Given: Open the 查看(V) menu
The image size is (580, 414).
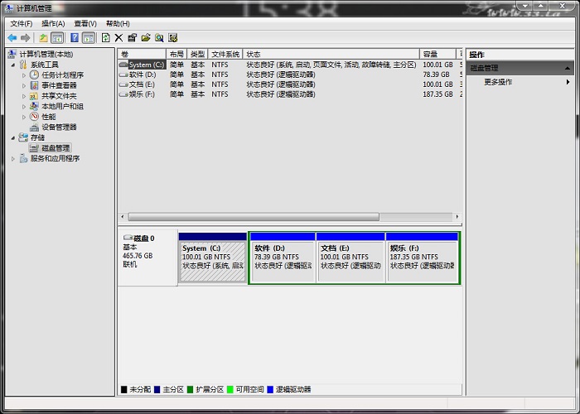Looking at the screenshot, I should (x=85, y=23).
